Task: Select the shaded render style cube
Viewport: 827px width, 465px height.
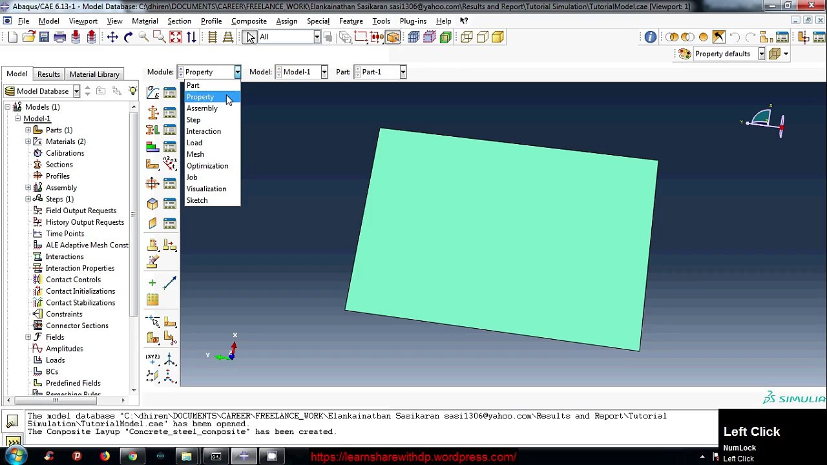Action: pos(497,37)
